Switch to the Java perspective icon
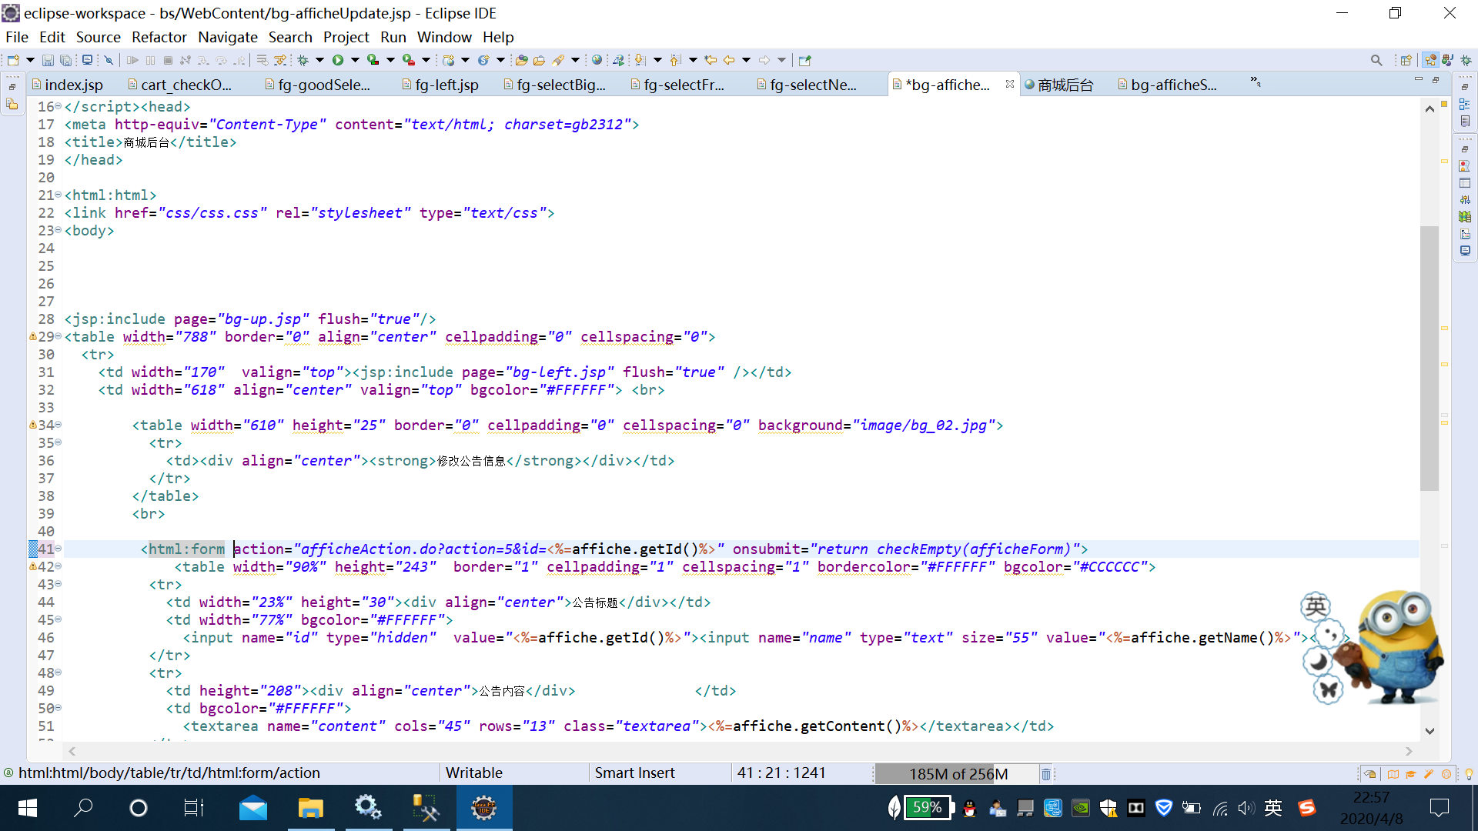The height and width of the screenshot is (831, 1478). (x=1448, y=60)
